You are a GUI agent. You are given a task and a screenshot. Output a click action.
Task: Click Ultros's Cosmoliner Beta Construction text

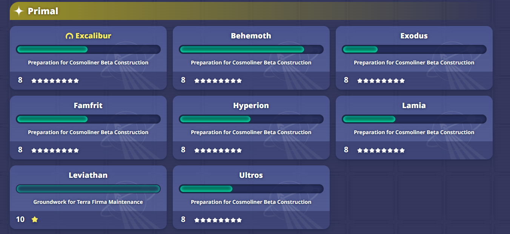251,202
